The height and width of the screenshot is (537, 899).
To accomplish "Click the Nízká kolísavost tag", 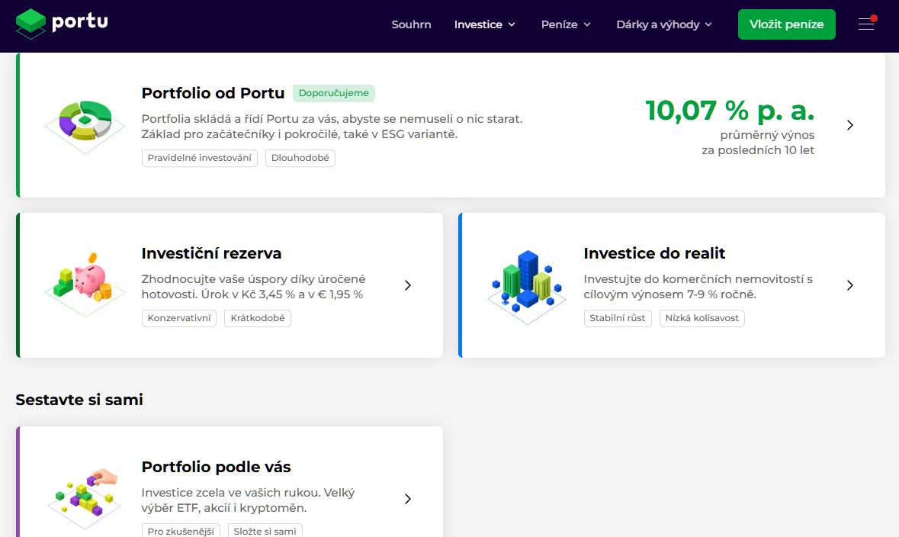I will pos(702,318).
